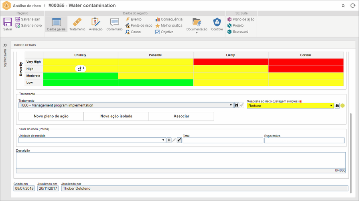359x201 pixels.
Task: Click the clear icon beside Unidade de medida
Action: (x=179, y=140)
